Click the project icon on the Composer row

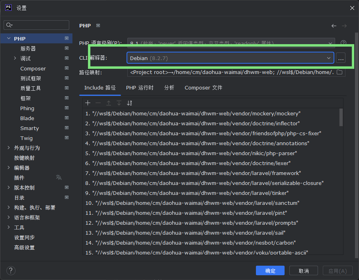(x=66, y=68)
